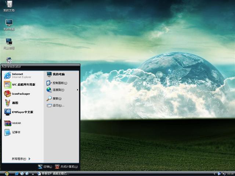Click 我的文档 desktop icon
Viewport: 235px width, 176px height.
(9, 5)
